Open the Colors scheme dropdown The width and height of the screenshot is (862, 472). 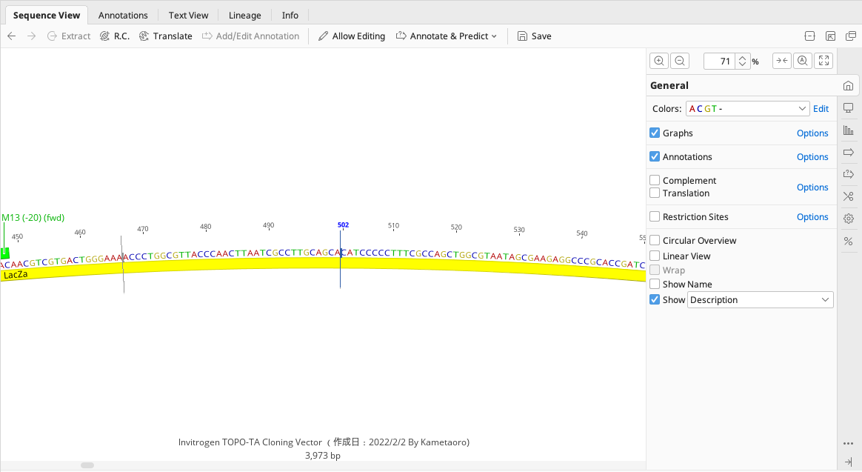pyautogui.click(x=747, y=108)
